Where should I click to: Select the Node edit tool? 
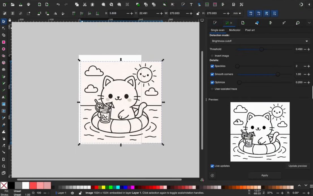3,28
